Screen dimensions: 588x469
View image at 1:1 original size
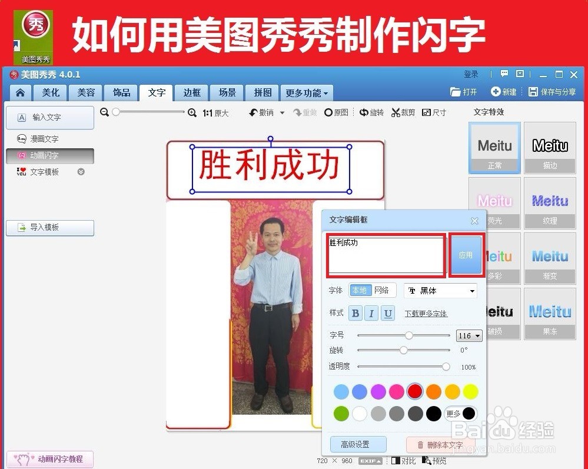[x=215, y=113]
